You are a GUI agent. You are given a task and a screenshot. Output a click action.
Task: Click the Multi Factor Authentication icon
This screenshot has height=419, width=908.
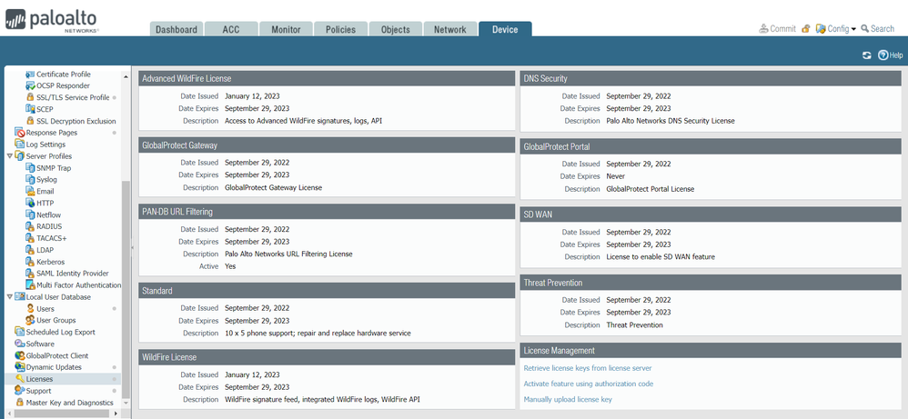click(31, 284)
